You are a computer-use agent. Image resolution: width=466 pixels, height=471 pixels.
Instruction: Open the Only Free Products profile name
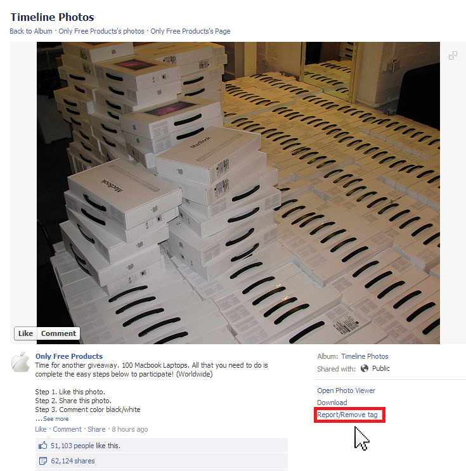[69, 356]
